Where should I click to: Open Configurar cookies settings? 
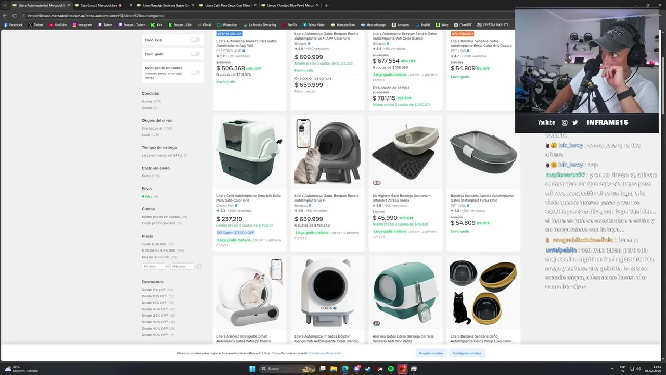coord(467,353)
